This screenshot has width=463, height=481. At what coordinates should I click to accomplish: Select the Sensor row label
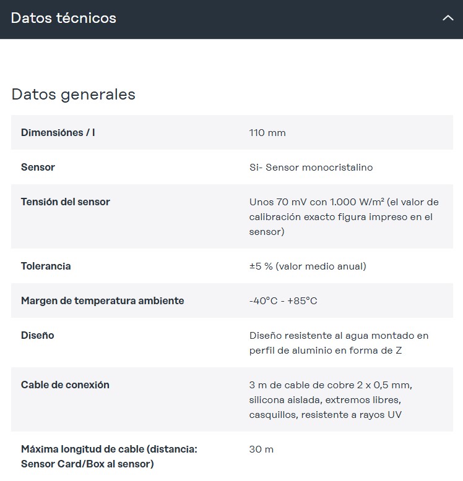[38, 168]
